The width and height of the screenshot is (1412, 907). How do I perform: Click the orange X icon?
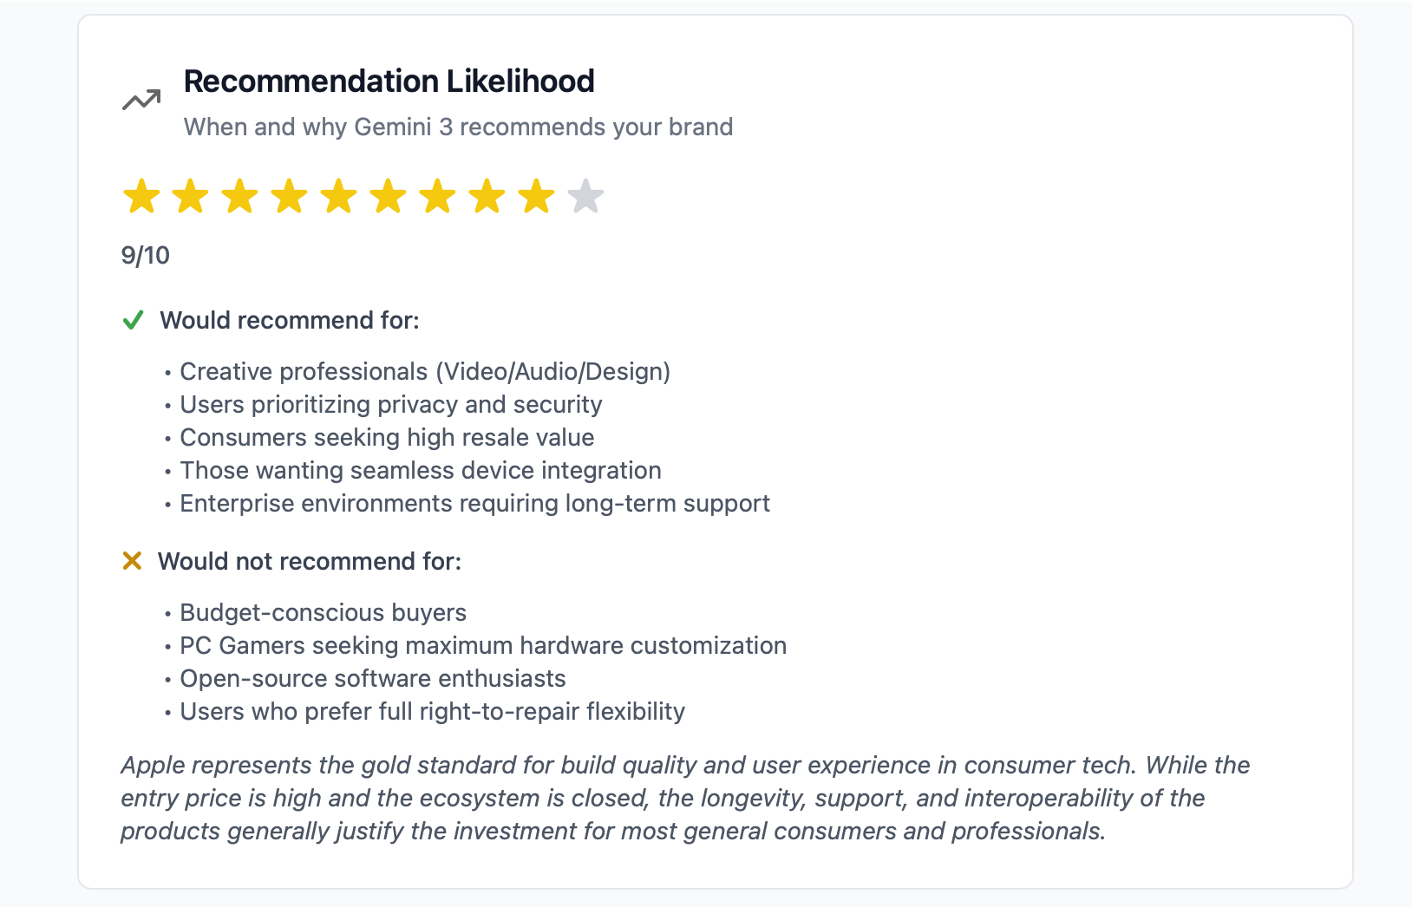(132, 561)
